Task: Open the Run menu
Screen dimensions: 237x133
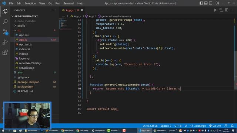Action: [58, 3]
